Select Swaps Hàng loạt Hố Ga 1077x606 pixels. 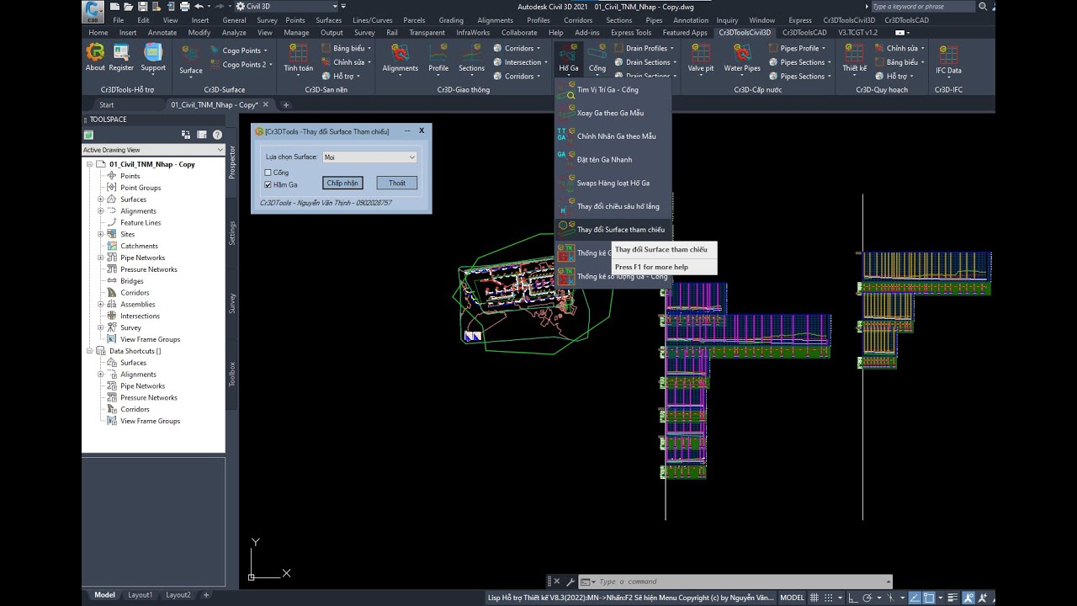tap(613, 183)
